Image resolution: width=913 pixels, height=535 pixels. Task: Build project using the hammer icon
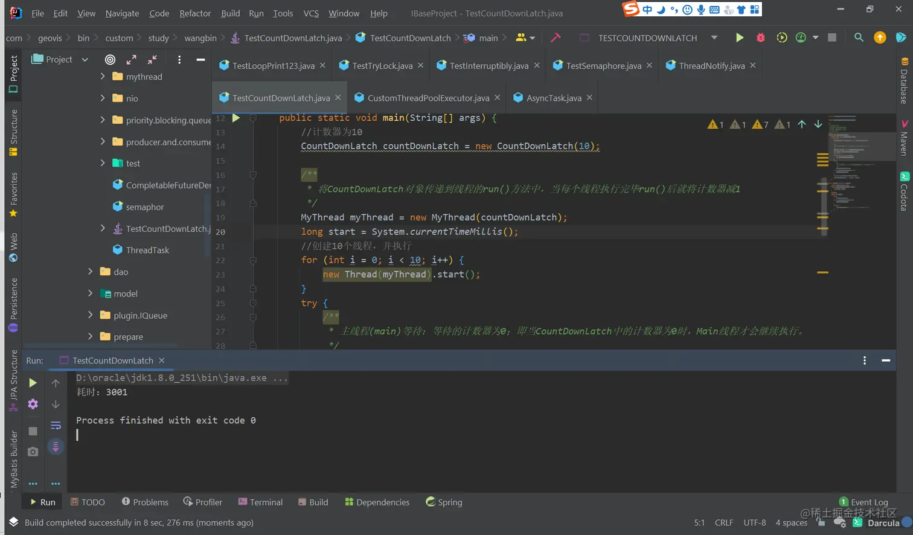pyautogui.click(x=556, y=37)
